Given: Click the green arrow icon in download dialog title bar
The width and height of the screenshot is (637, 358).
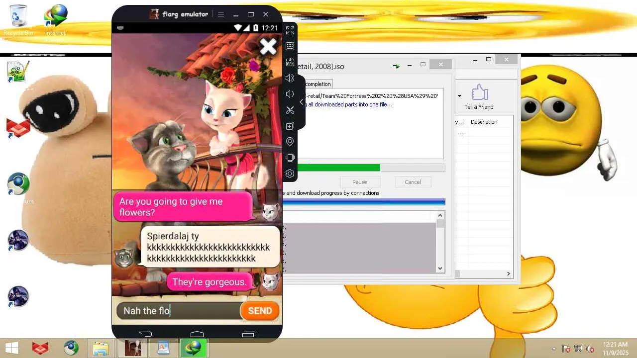Looking at the screenshot, I should [396, 66].
